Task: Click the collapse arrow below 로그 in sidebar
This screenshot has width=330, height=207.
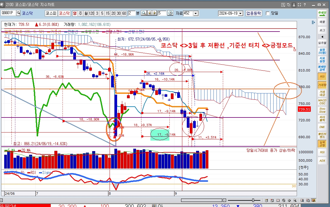Action: pos(322,37)
